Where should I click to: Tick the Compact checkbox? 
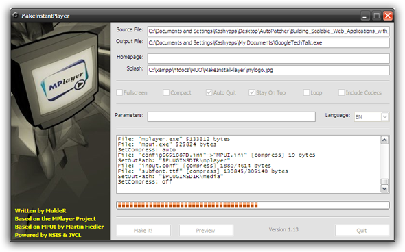point(166,92)
